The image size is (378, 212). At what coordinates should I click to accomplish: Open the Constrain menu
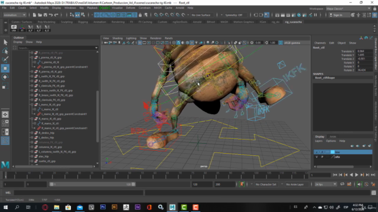[144, 8]
